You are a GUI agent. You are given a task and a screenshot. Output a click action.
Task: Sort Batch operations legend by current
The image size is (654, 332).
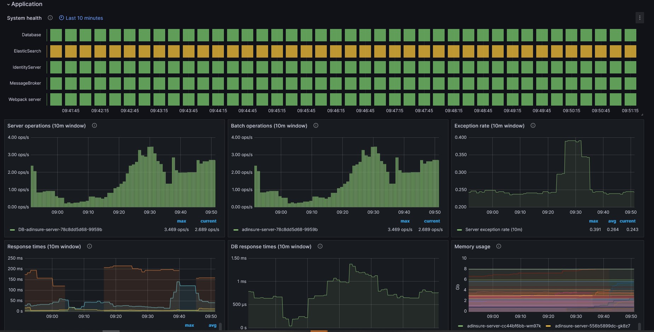432,221
